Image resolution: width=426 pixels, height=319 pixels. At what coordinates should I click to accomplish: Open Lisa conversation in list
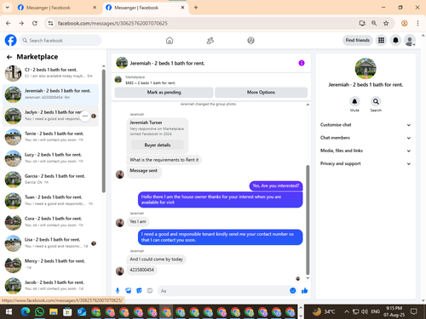pos(50,243)
